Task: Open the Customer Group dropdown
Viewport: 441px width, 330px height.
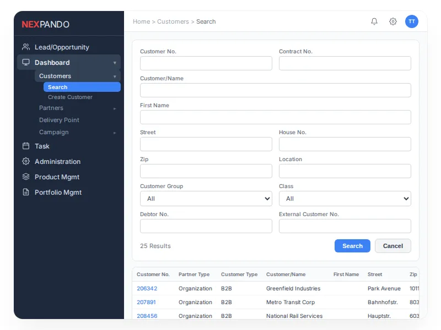Action: [206, 199]
